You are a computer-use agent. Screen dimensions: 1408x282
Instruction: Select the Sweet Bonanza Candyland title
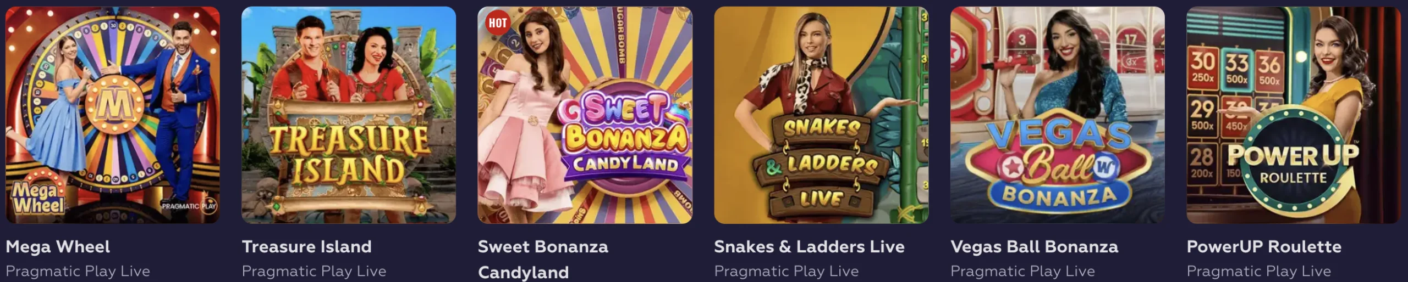point(543,260)
